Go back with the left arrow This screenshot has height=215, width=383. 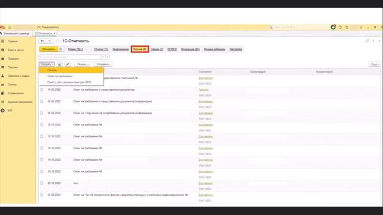[42, 41]
